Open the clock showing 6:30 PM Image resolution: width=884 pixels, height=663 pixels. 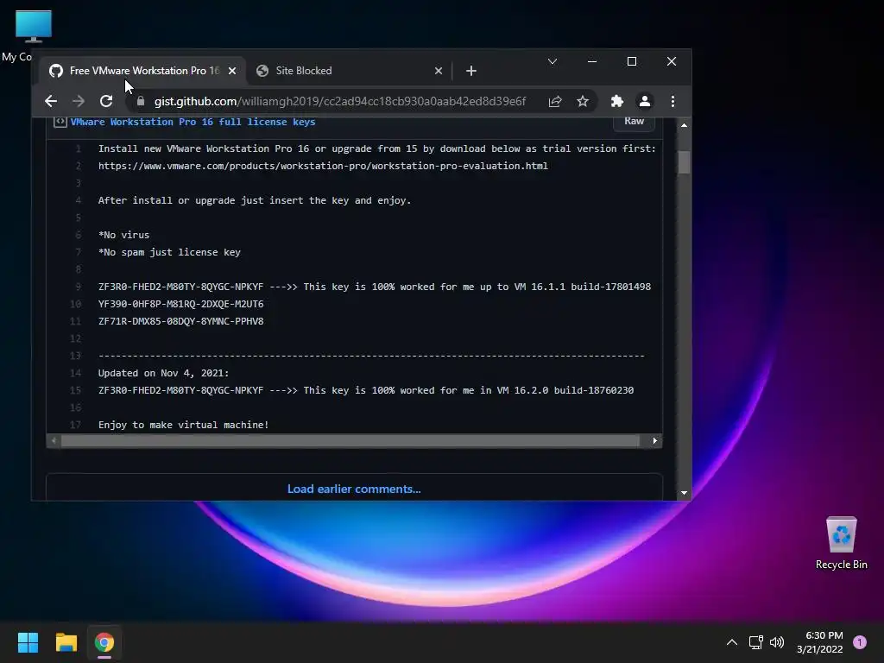[820, 642]
